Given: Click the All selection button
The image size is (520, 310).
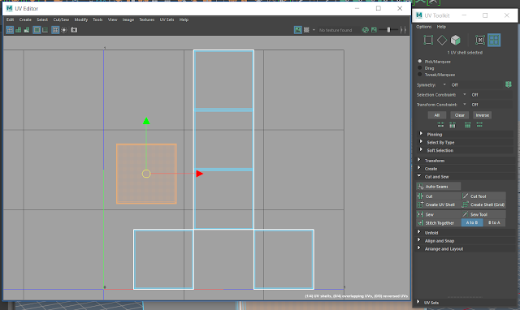Looking at the screenshot, I should tap(437, 115).
